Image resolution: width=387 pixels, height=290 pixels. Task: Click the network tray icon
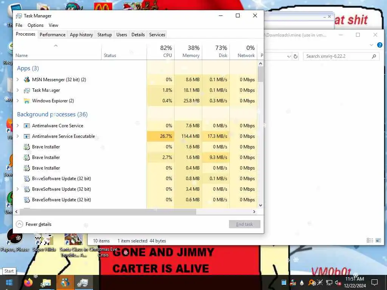pos(329,282)
